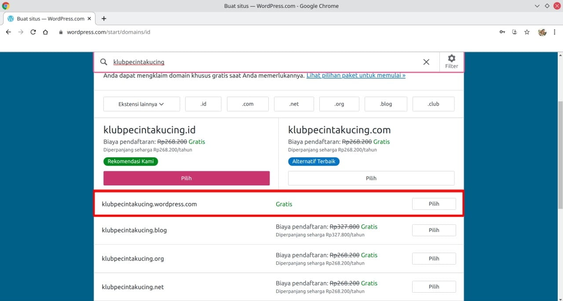Click the klubpecintakucing.org domain name
Image resolution: width=563 pixels, height=301 pixels.
133,258
